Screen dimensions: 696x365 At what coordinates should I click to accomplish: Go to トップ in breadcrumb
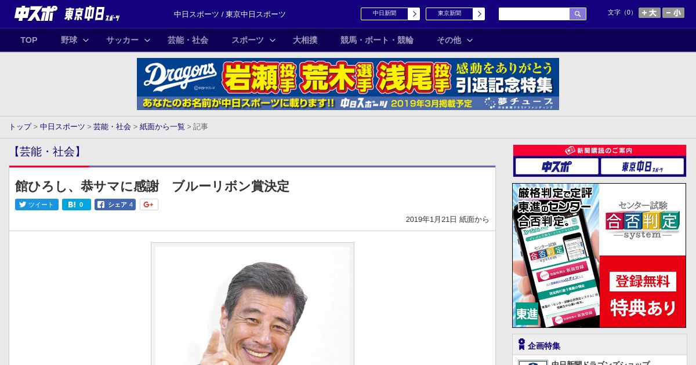pyautogui.click(x=20, y=126)
